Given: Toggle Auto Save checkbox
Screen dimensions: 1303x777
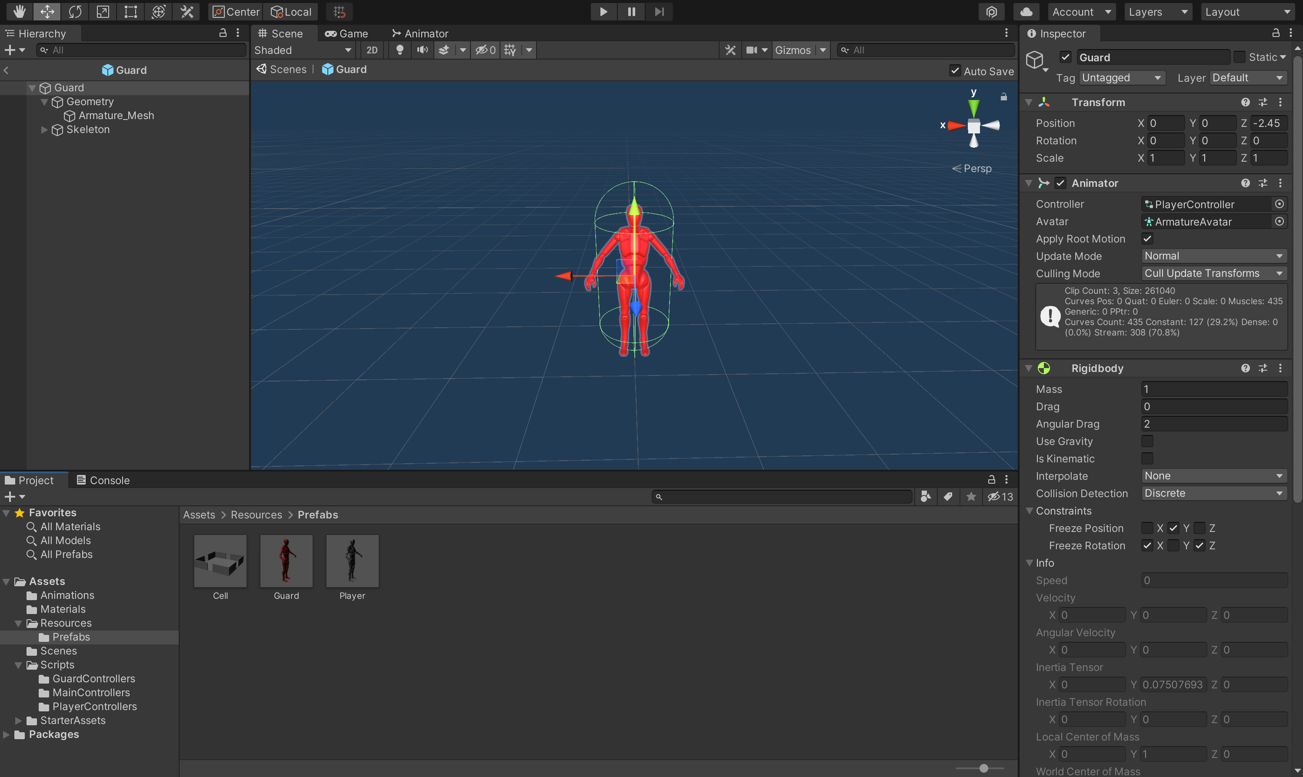Looking at the screenshot, I should click(955, 71).
